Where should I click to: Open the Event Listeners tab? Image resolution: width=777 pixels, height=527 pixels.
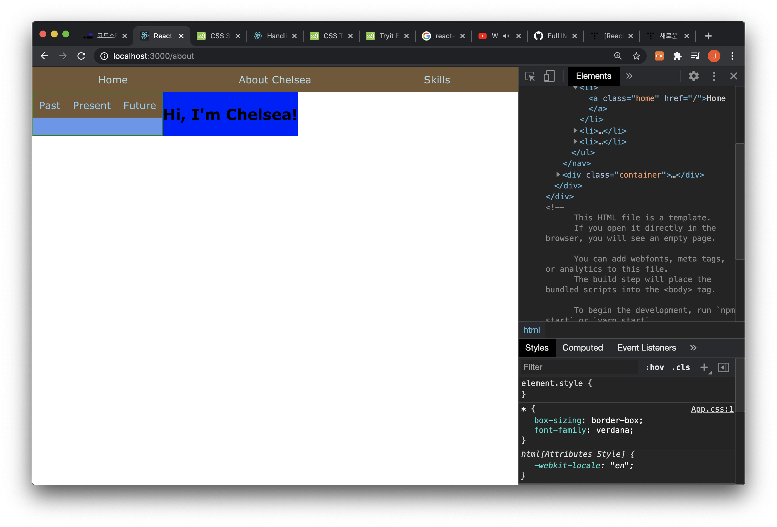click(646, 348)
